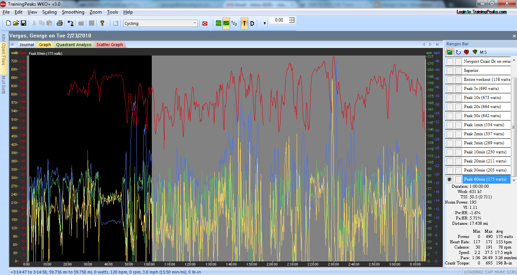Switch to the Quadrant Analysis tab
Viewport: 517px width, 275px height.
(x=74, y=45)
